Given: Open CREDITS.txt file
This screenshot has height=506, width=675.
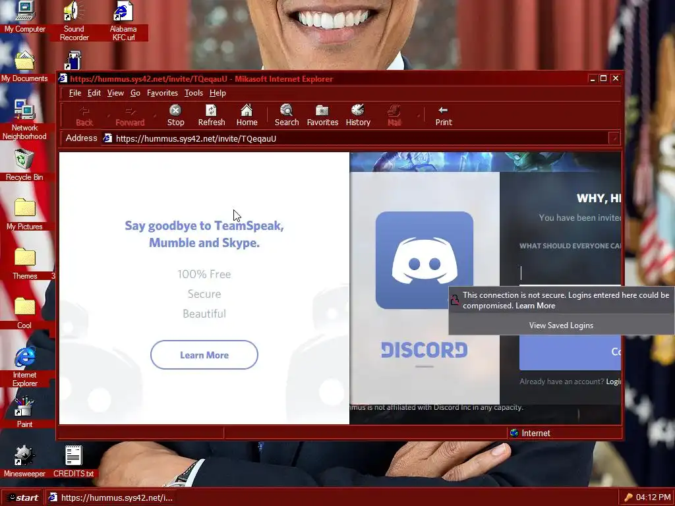Looking at the screenshot, I should click(74, 462).
